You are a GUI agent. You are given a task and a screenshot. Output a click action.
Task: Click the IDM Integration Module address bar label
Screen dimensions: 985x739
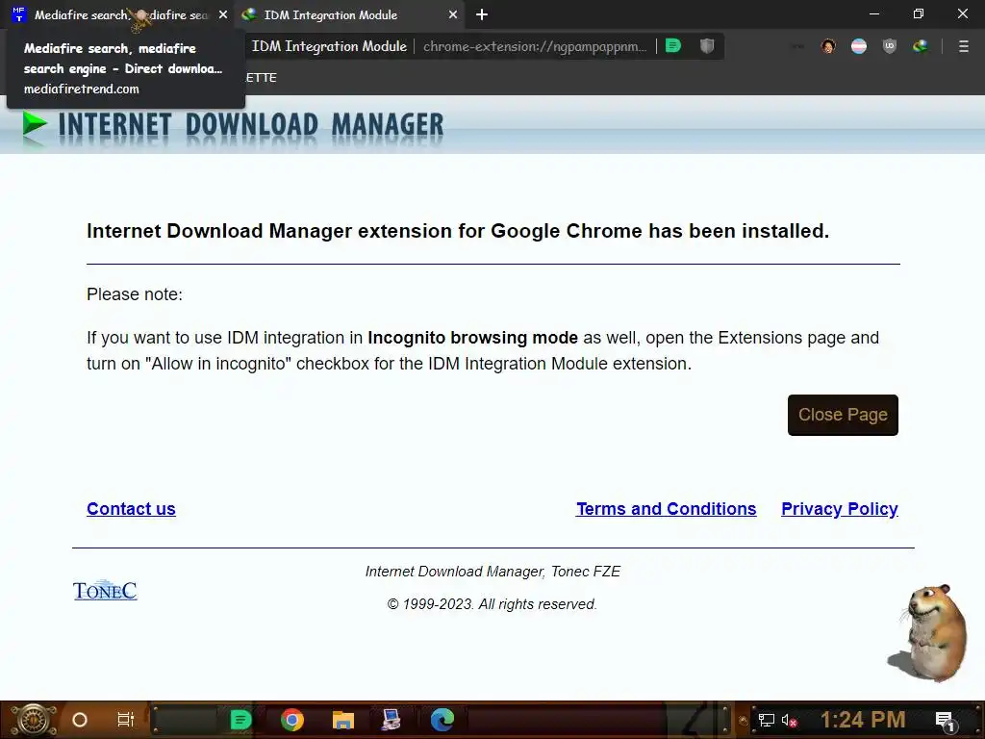329,46
